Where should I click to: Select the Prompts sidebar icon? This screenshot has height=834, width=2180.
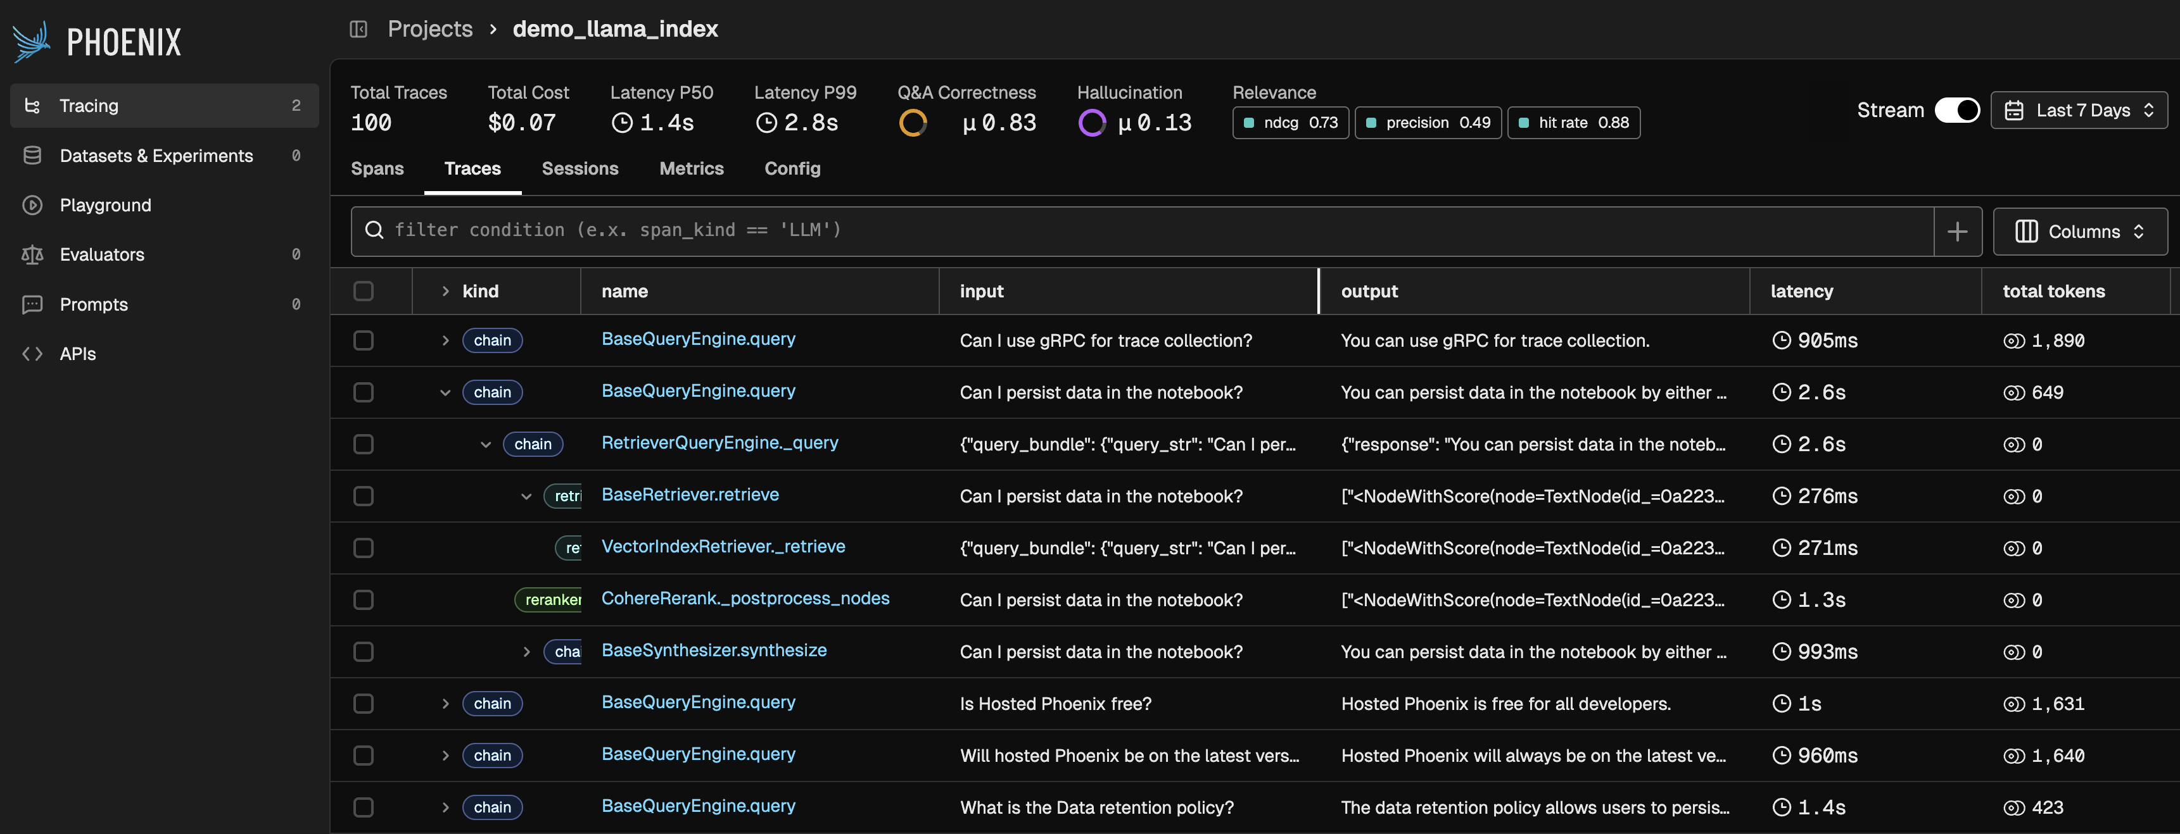(32, 304)
